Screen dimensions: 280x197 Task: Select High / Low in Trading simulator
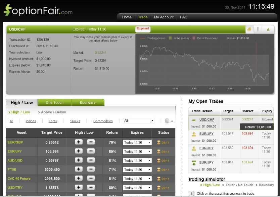pyautogui.click(x=212, y=185)
